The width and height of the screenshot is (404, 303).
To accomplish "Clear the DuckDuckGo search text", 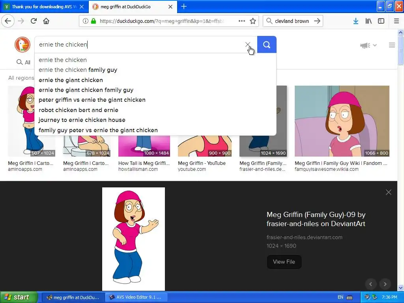I will 248,44.
